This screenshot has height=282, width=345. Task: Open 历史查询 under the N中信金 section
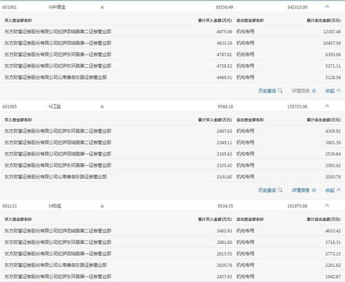(x=270, y=91)
